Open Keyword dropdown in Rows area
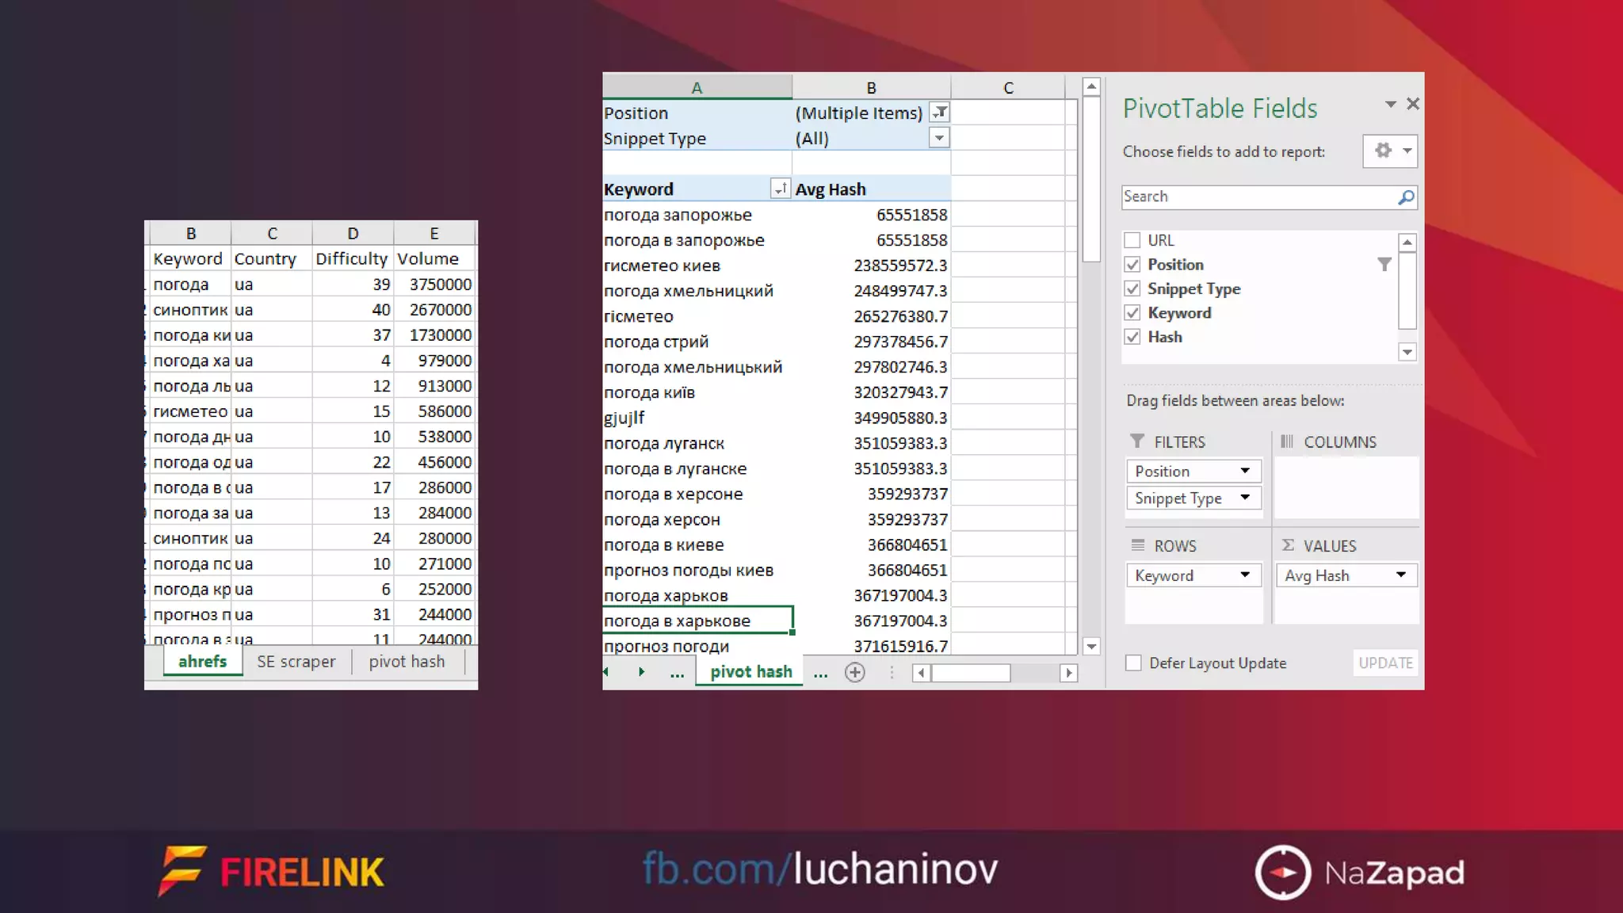Viewport: 1623px width, 913px height. (1245, 575)
